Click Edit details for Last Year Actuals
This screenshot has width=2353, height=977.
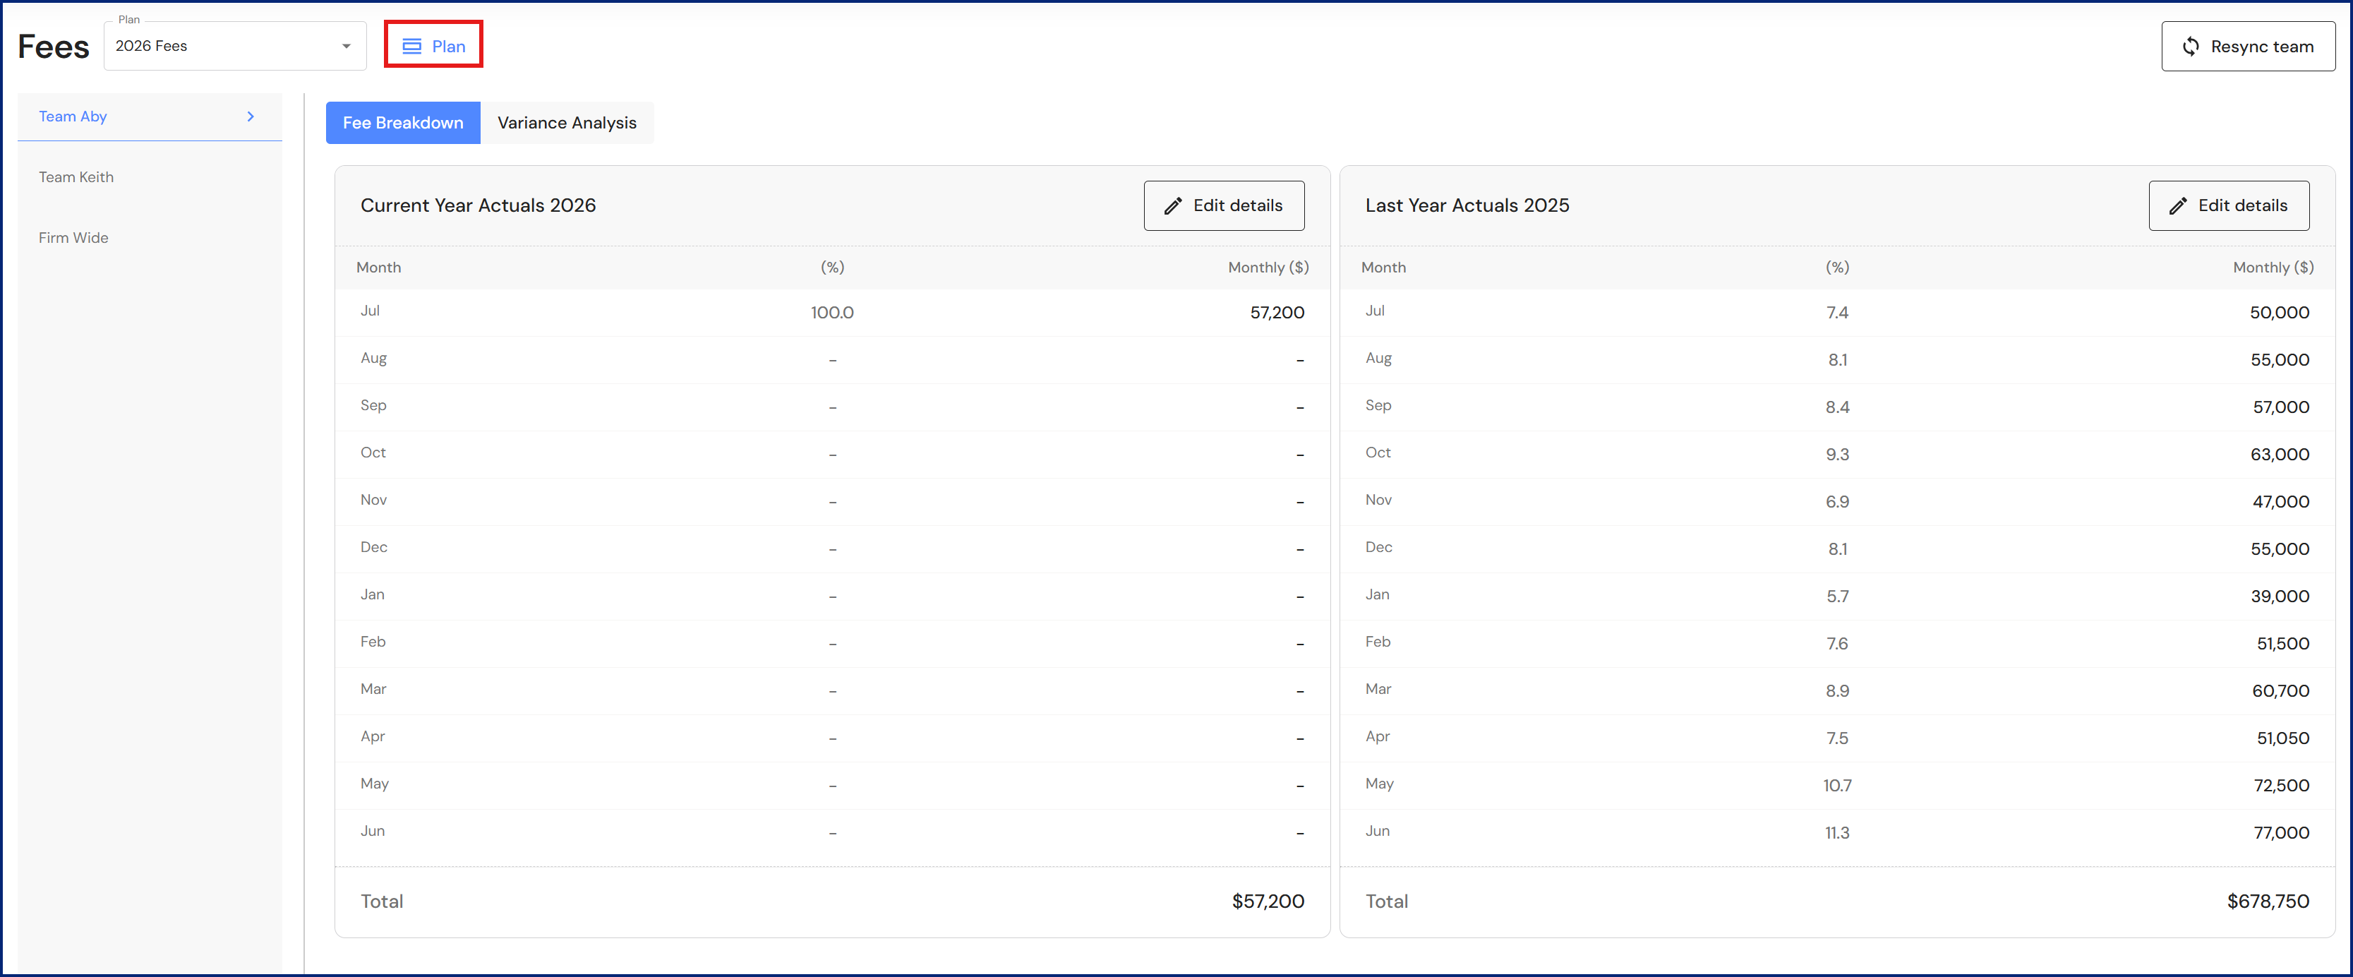click(x=2228, y=205)
